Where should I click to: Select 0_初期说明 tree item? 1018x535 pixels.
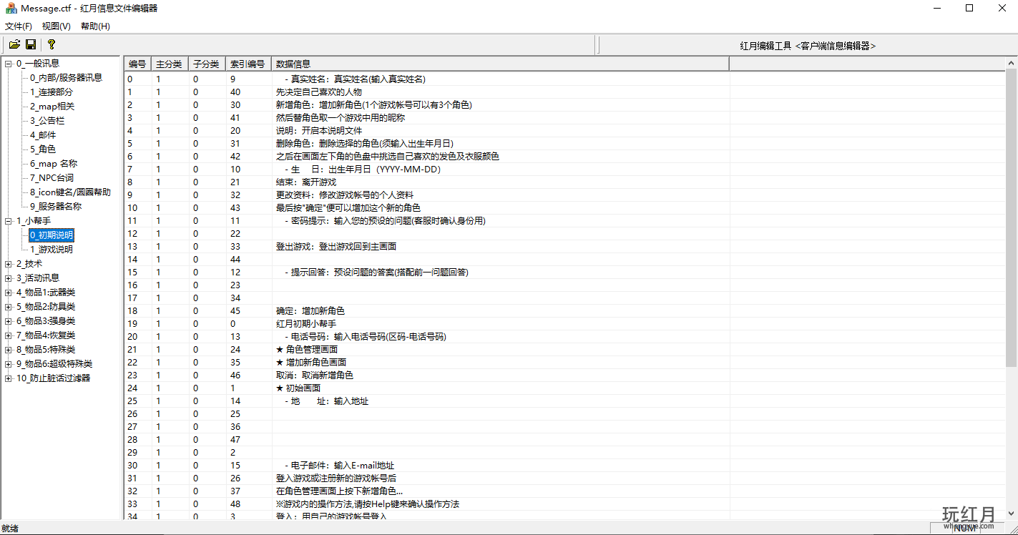click(51, 235)
